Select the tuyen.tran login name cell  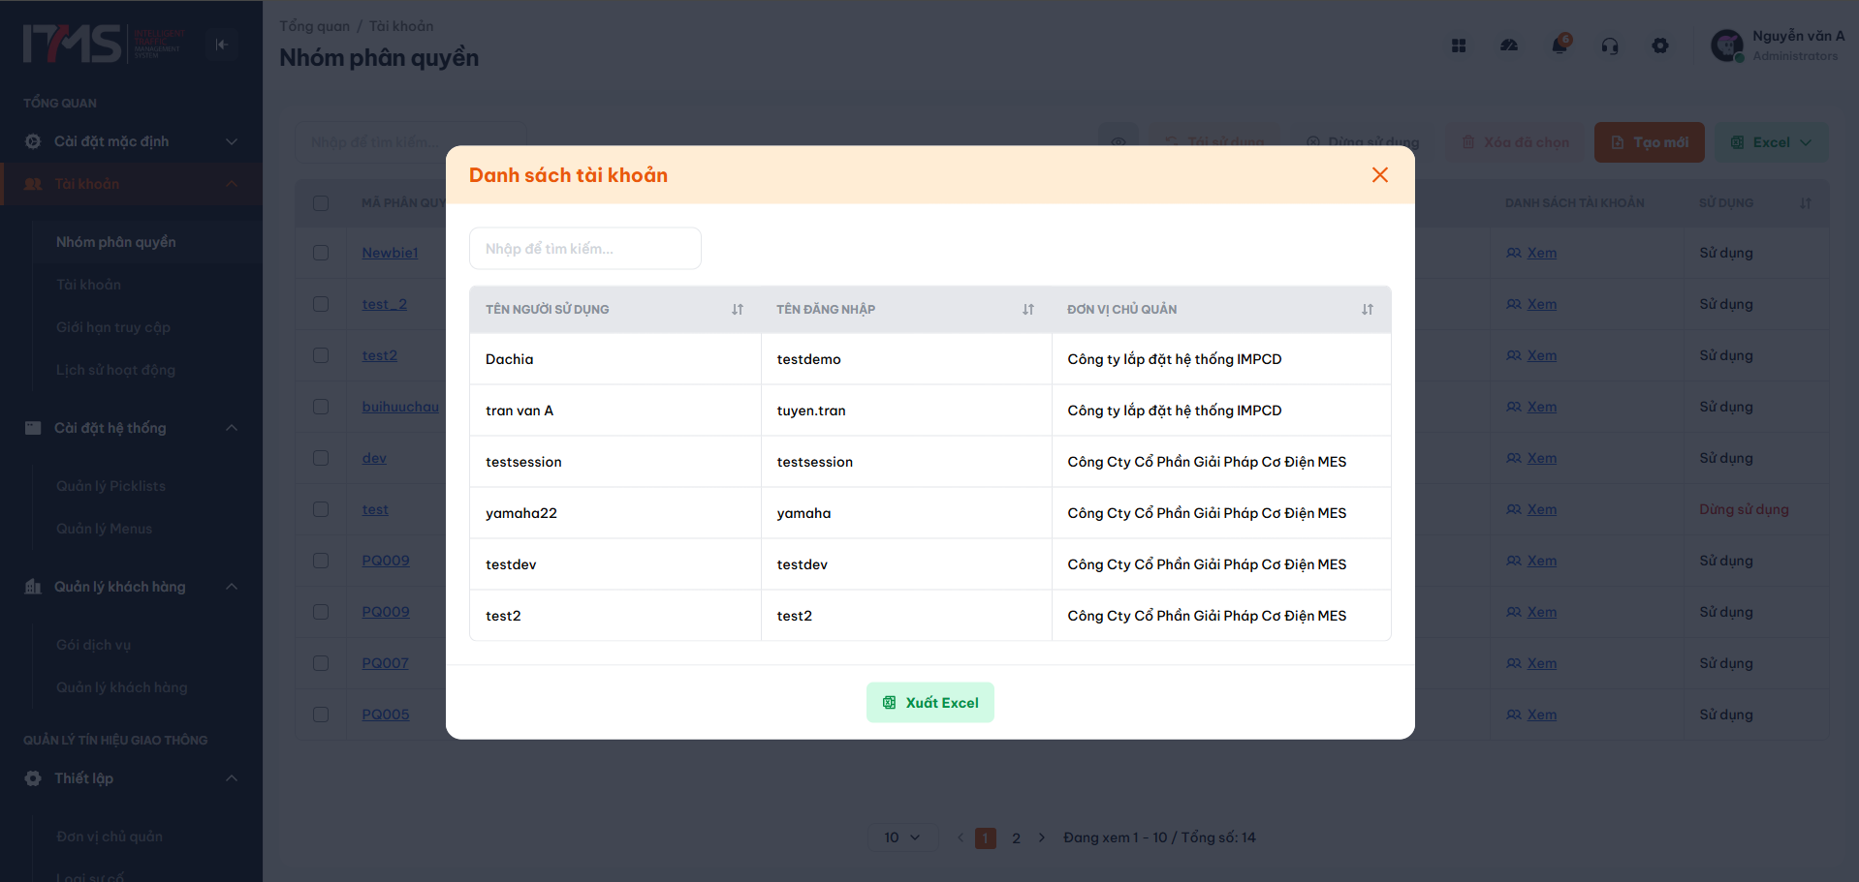coord(906,411)
